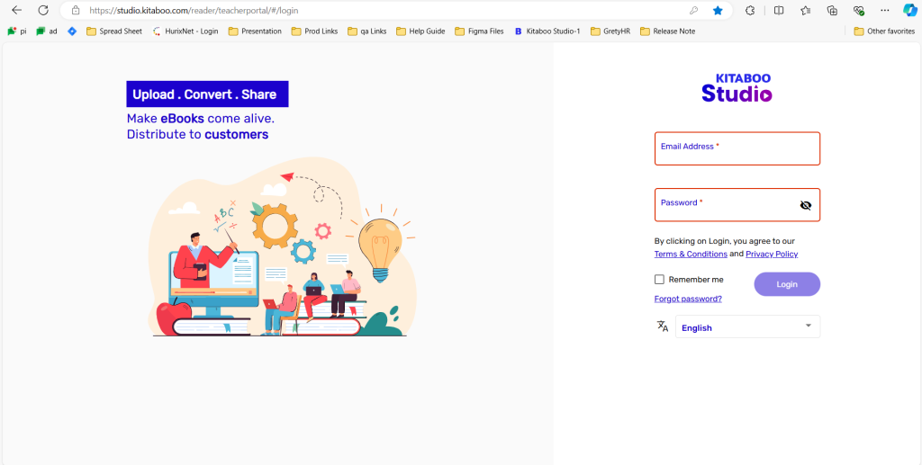The image size is (922, 465).
Task: Click the Login button
Action: [787, 284]
